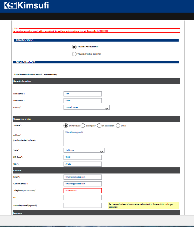Choose 'Other' profile radio
This screenshot has height=227, width=194.
coord(118,126)
